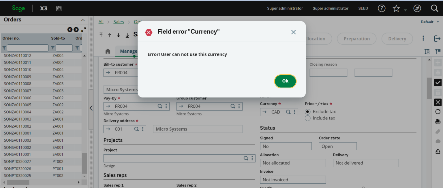
Task: Select the Exclude tax radio button
Action: pyautogui.click(x=307, y=111)
